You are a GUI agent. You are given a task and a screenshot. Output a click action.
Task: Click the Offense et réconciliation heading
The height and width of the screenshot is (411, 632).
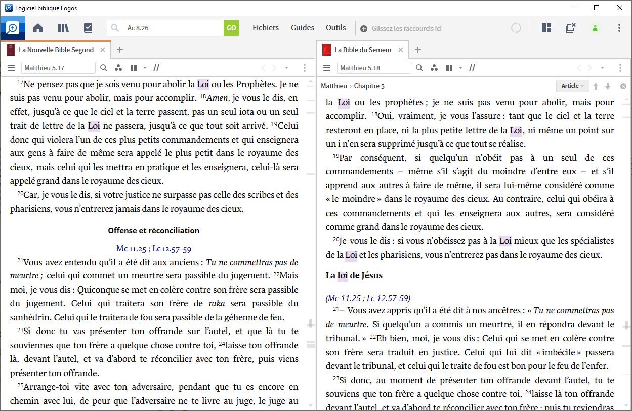(153, 231)
